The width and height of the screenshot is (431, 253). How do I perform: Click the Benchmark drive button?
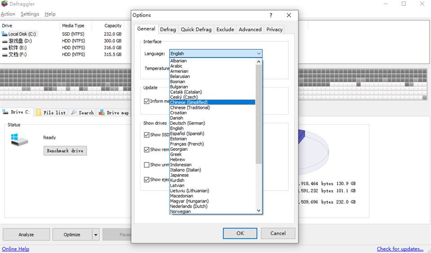pyautogui.click(x=65, y=151)
